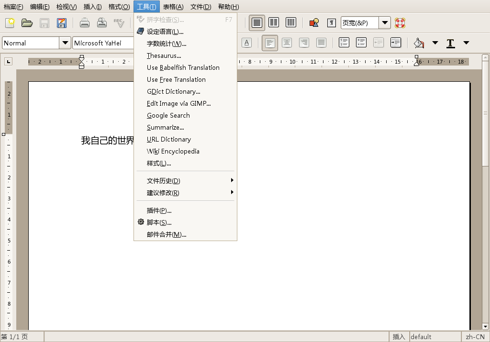
Task: Open the text color dropdown arrow
Action: [466, 43]
